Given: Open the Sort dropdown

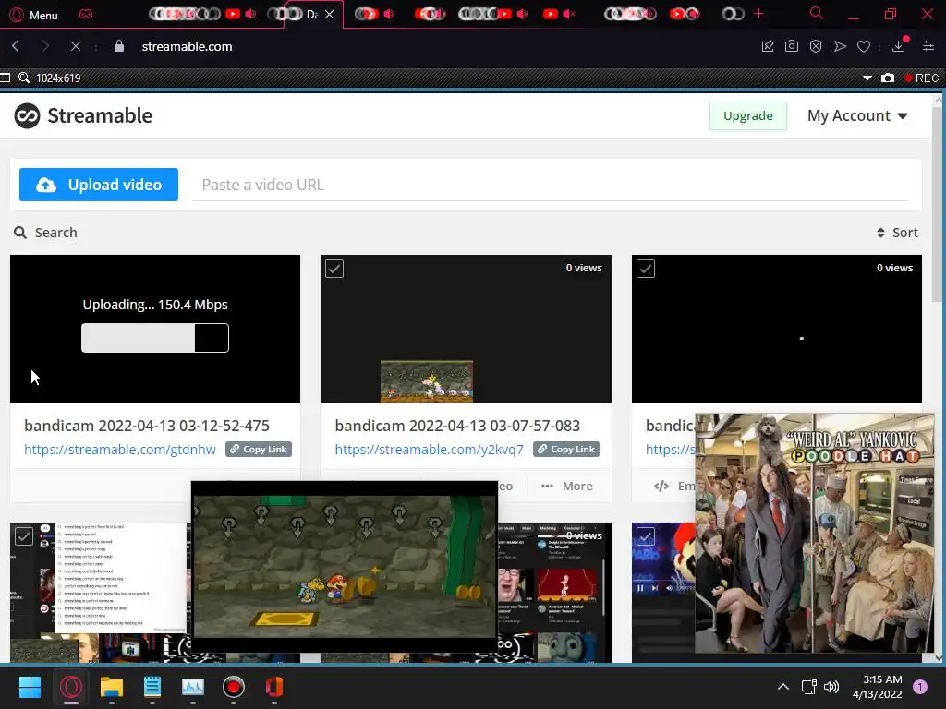Looking at the screenshot, I should pos(897,233).
